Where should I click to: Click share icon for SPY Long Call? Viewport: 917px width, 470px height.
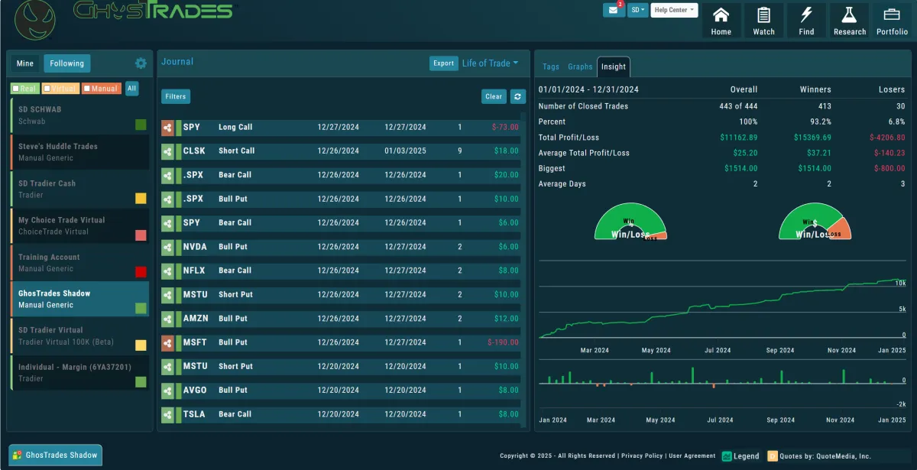(x=167, y=128)
